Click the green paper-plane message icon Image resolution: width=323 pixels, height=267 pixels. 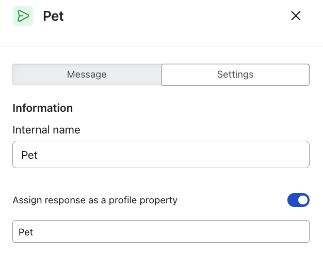click(23, 16)
